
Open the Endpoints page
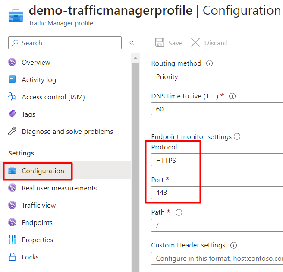coord(37,223)
